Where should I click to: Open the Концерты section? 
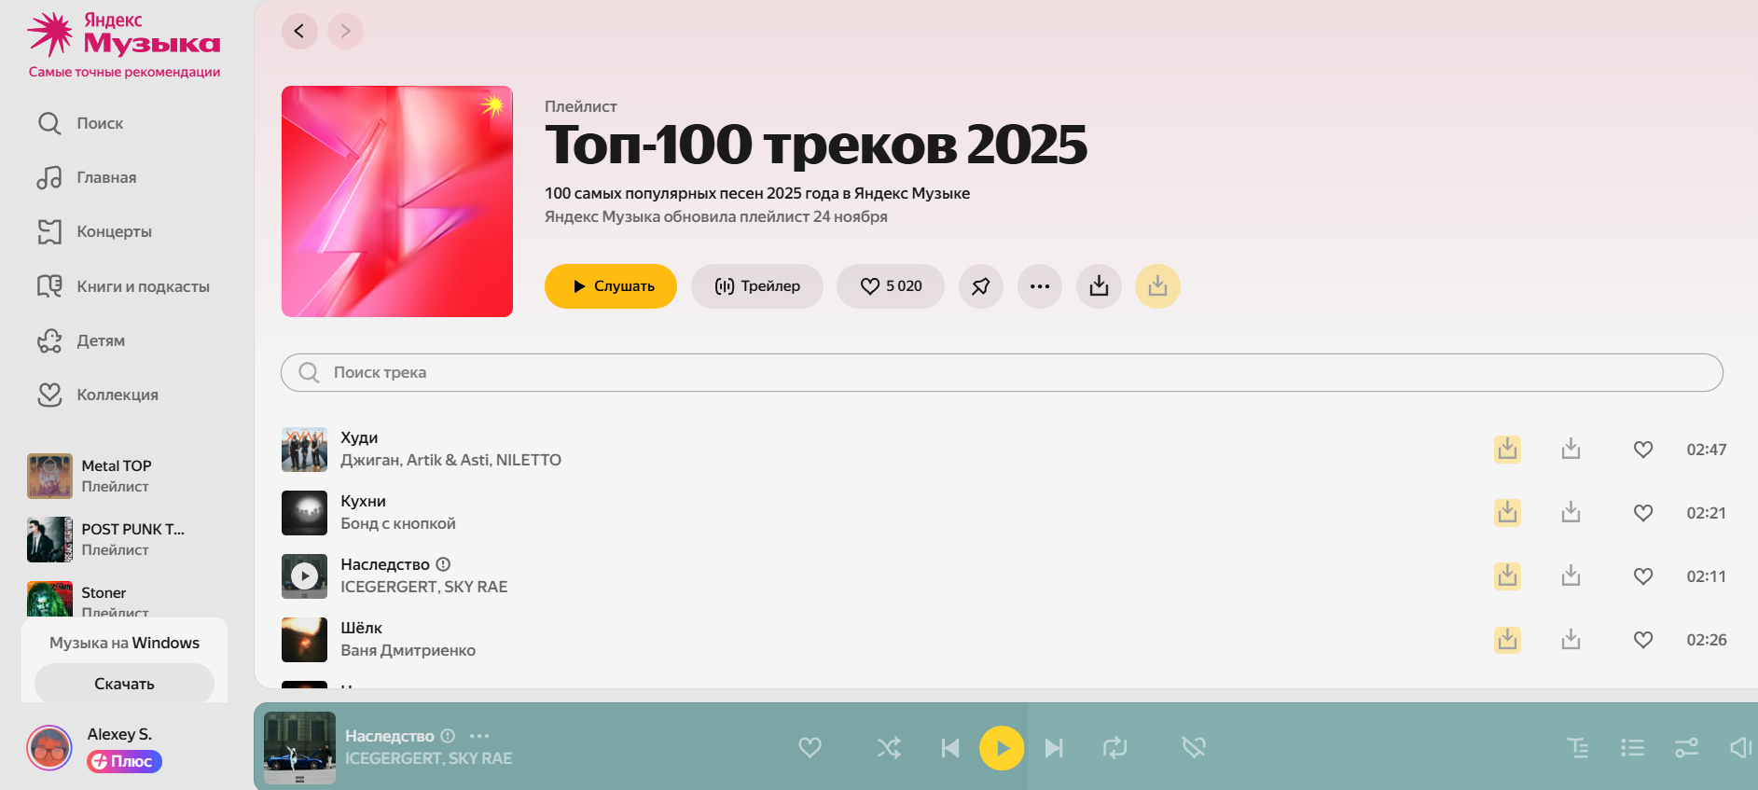94,231
